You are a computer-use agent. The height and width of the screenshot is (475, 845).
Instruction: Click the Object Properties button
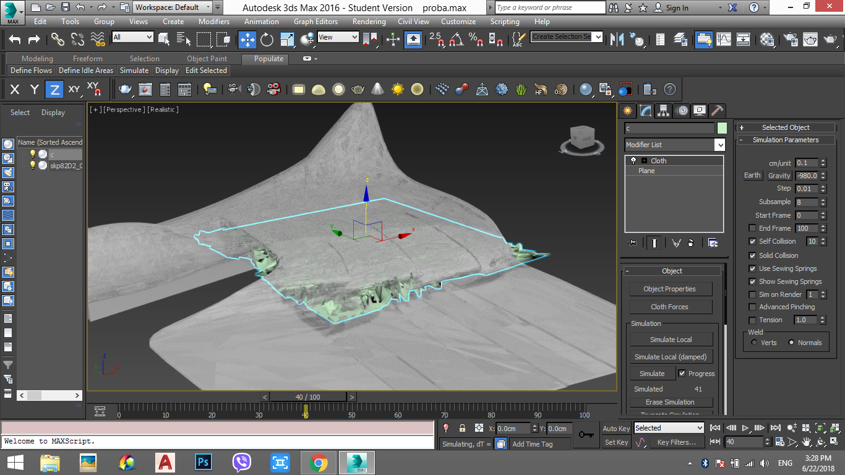click(669, 289)
